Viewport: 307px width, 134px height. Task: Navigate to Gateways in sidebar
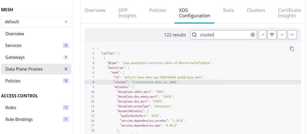coord(36,57)
